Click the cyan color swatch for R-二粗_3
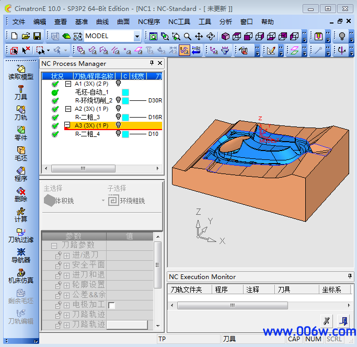 pos(125,117)
